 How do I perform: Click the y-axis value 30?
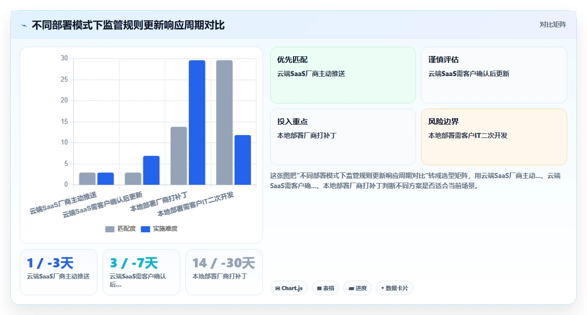click(x=64, y=58)
